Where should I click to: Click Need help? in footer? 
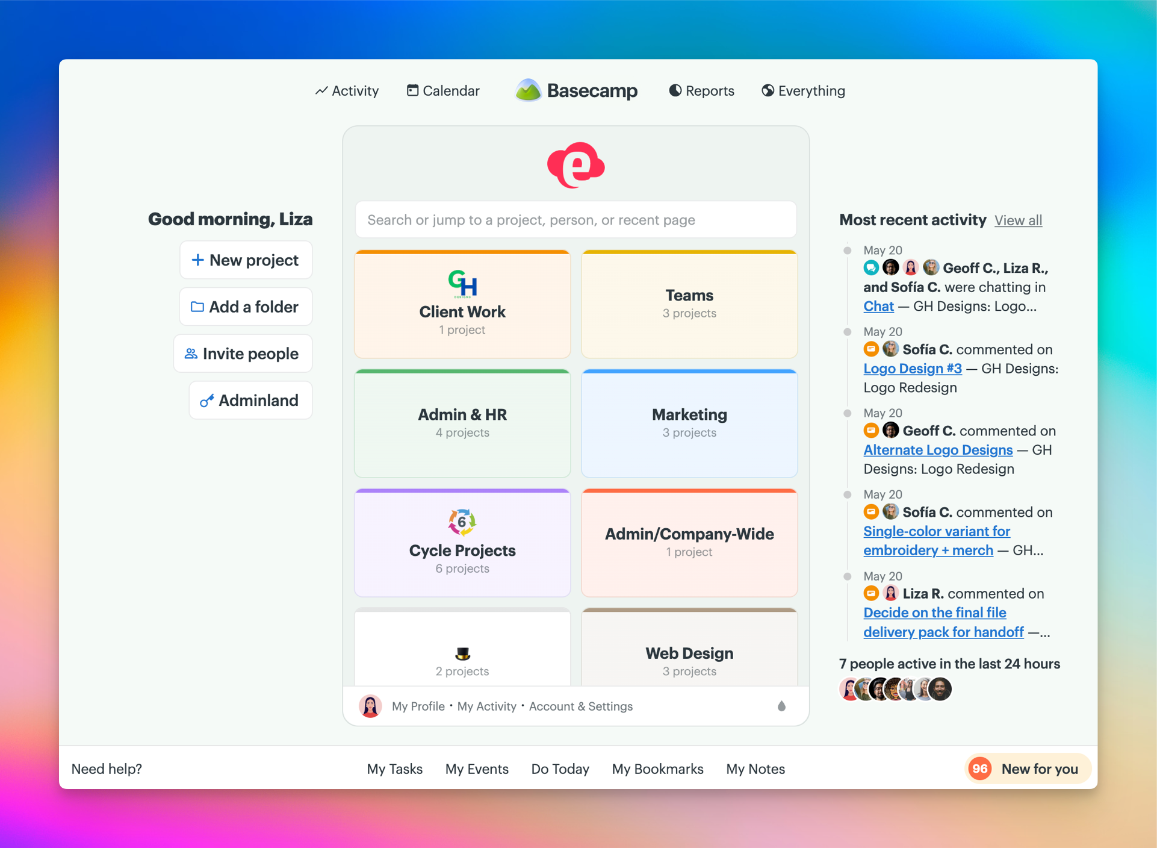point(107,769)
